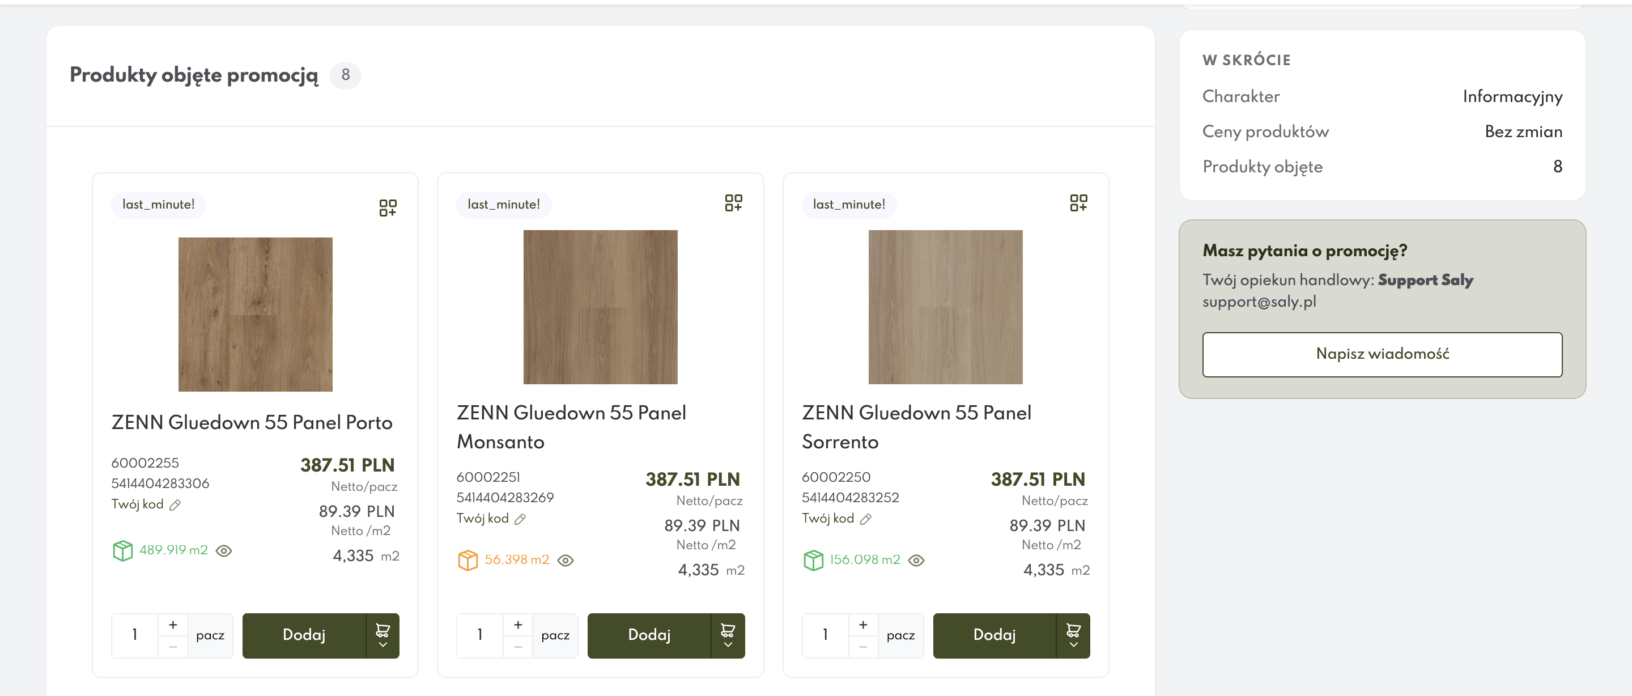1632x696 pixels.
Task: Click Porto quantity input field
Action: [x=135, y=635]
